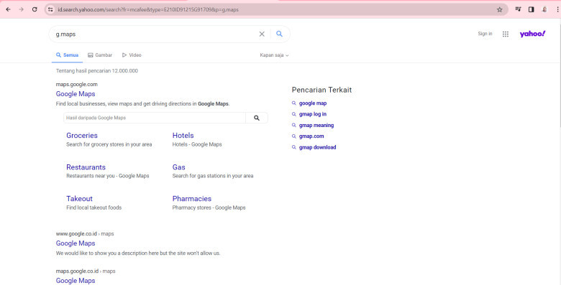Screen dimensions: 561x285
Task: Open the Chrome three-dot menu
Action: point(557,9)
